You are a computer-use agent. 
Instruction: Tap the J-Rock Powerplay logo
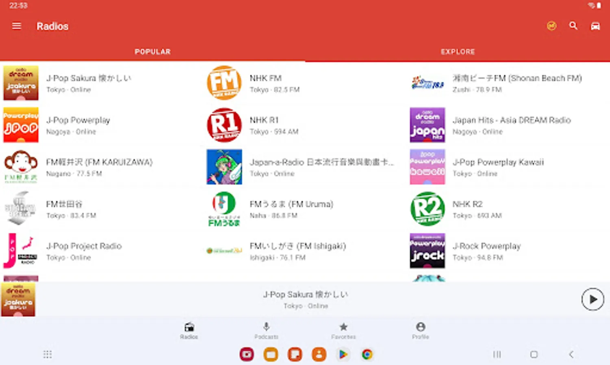coord(427,251)
